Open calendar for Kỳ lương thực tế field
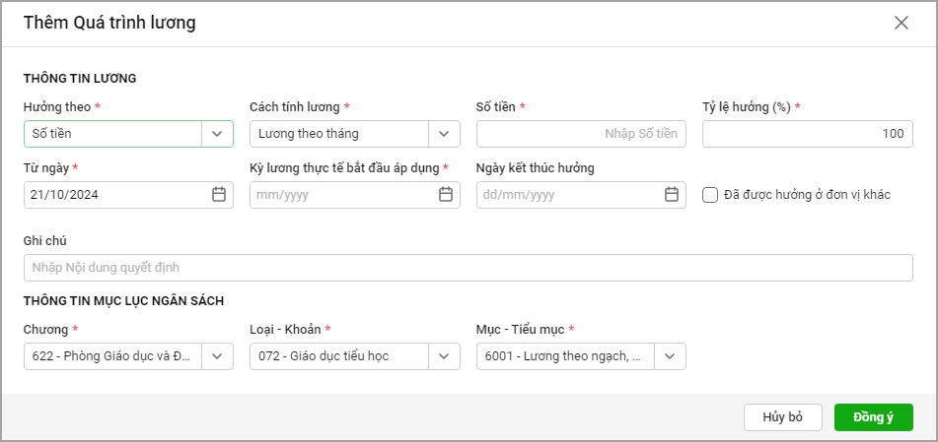938x442 pixels. tap(445, 195)
